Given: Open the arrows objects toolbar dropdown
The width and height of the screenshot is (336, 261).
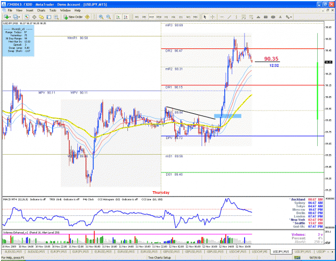Looking at the screenshot, I should coord(289,17).
